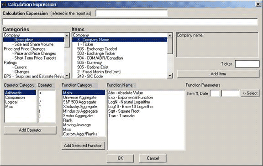
Task: Select Comparison operator category
Action: click(x=20, y=98)
